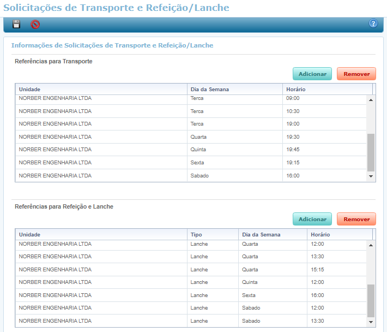Click the save floppy disk icon

(16, 24)
